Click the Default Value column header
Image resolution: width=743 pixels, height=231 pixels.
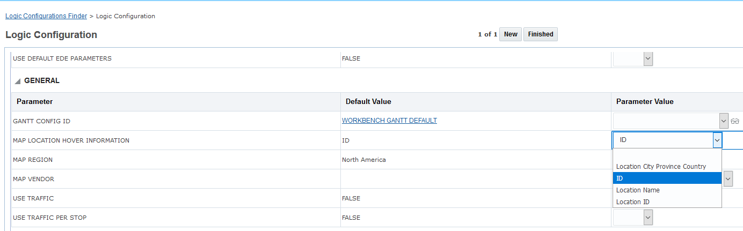click(x=368, y=102)
